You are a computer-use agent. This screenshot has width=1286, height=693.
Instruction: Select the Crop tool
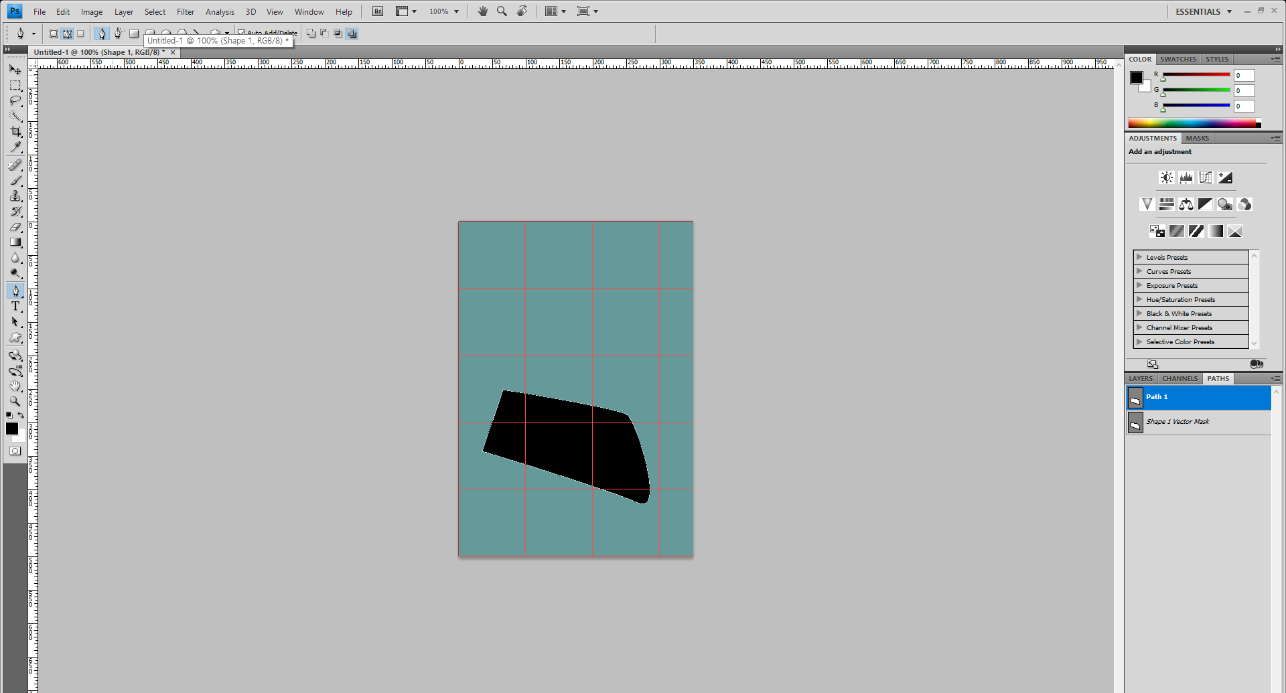pyautogui.click(x=15, y=132)
